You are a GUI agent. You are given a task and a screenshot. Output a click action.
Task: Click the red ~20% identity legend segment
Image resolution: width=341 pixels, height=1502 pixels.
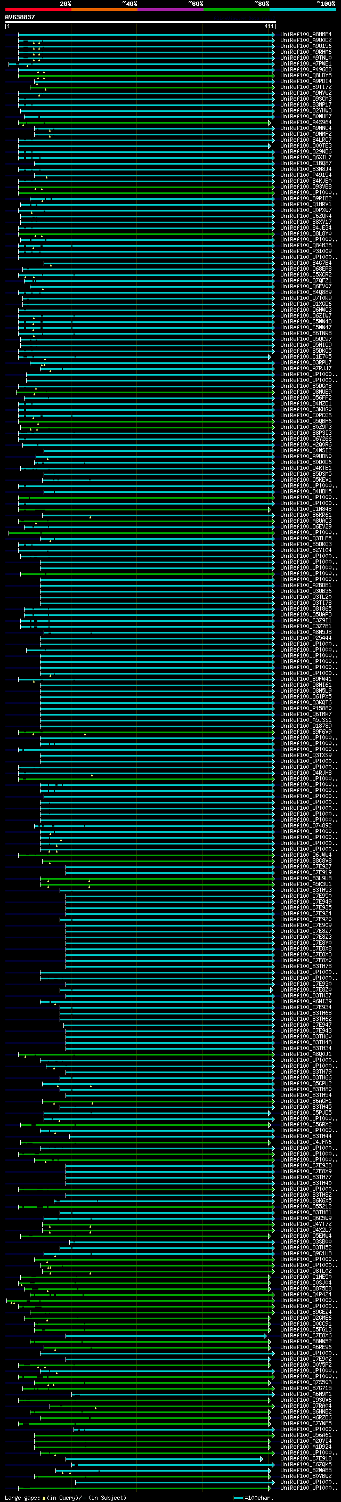tap(38, 10)
